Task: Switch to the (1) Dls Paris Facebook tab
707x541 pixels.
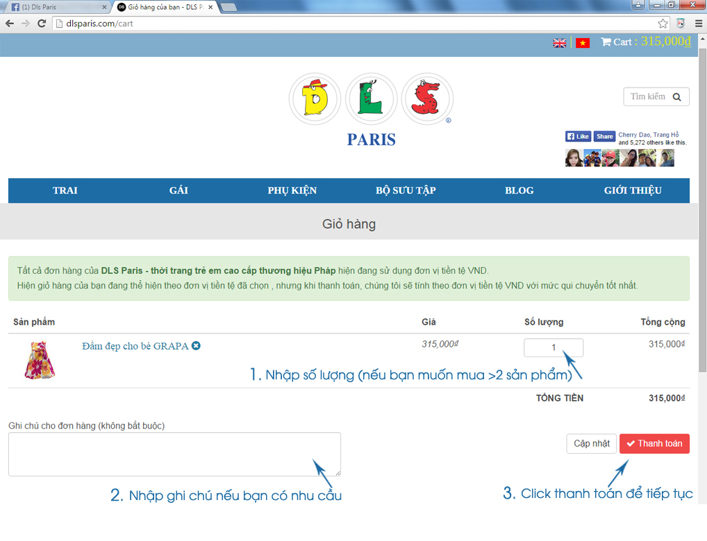Action: (58, 7)
